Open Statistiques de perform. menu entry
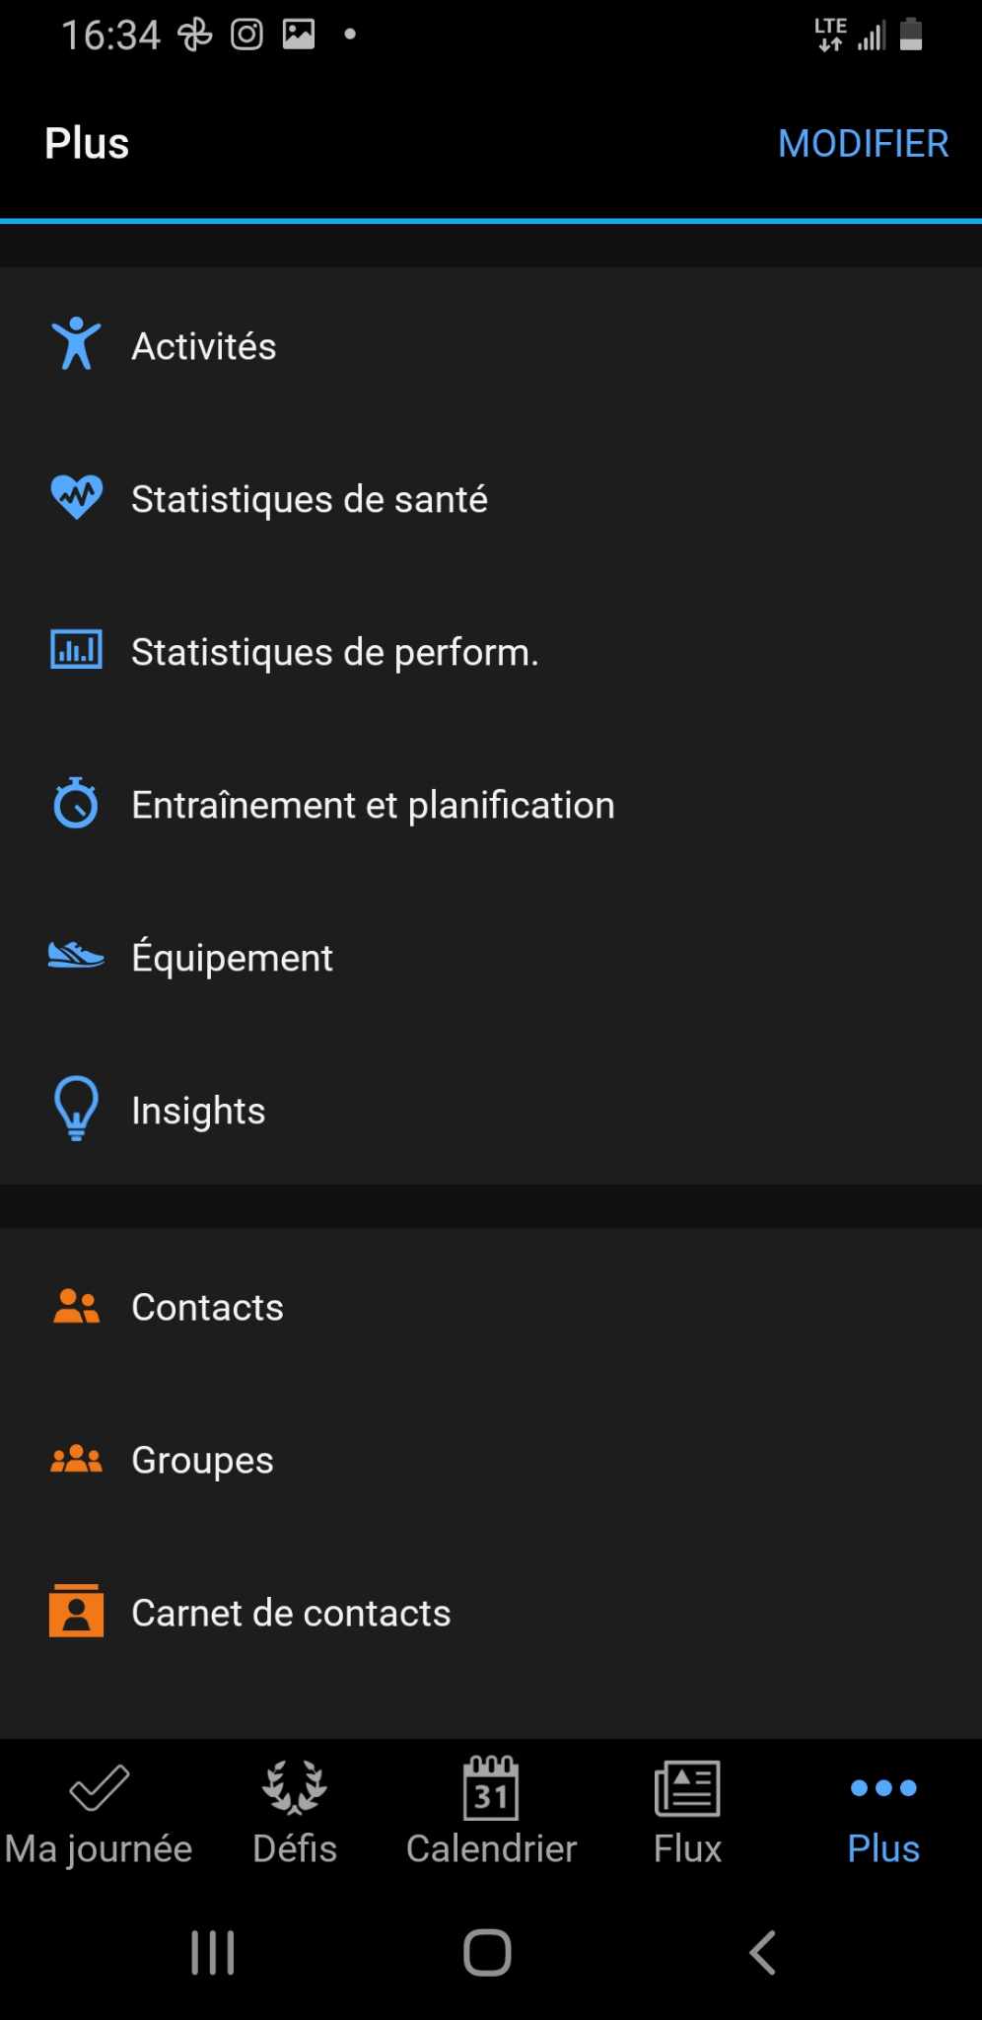The height and width of the screenshot is (2020, 982). (x=334, y=652)
